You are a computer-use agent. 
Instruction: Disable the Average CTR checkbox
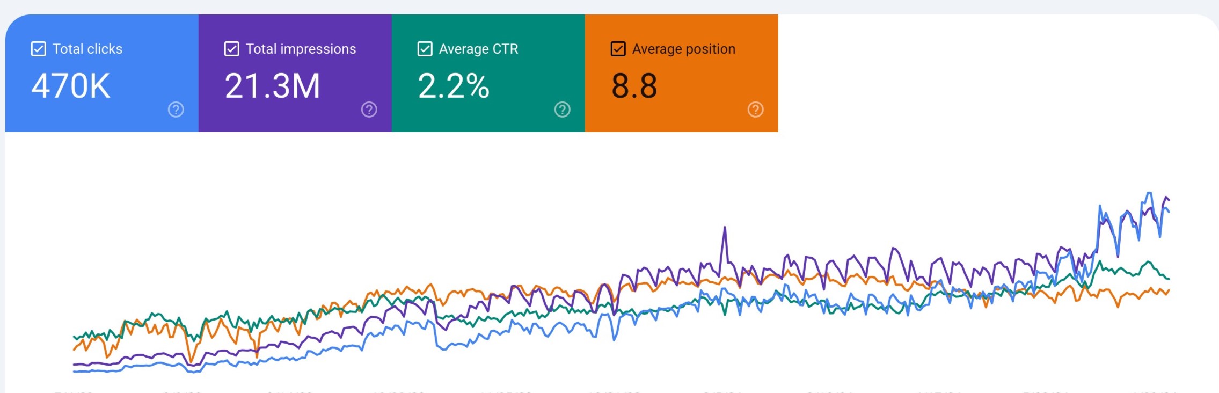pos(425,49)
